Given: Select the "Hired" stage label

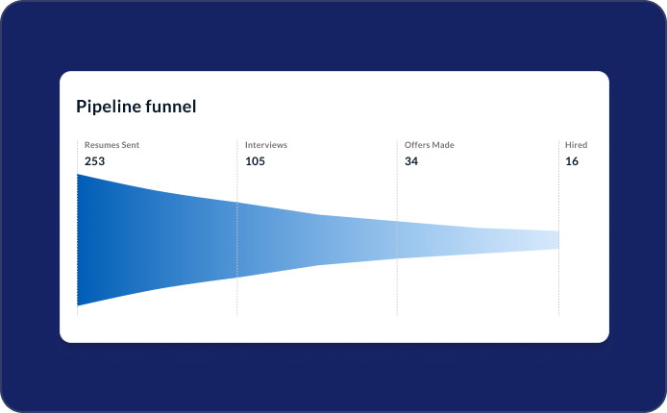Looking at the screenshot, I should pos(576,145).
